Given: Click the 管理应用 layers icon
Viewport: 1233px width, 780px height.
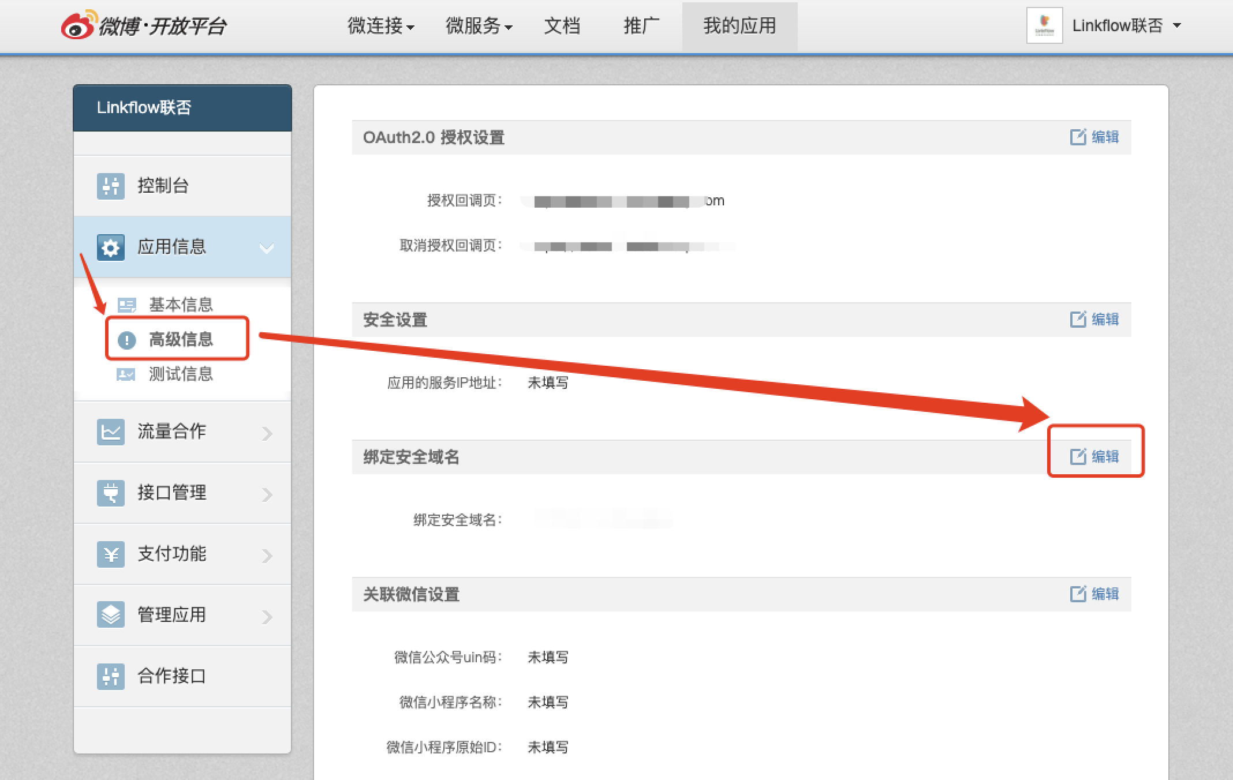Looking at the screenshot, I should tap(110, 615).
